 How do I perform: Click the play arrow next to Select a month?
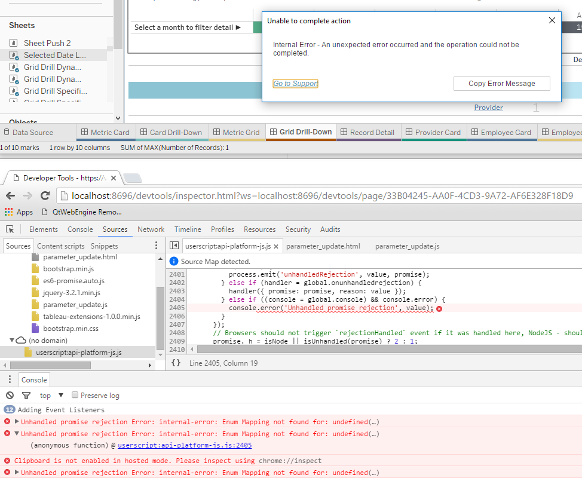click(238, 27)
